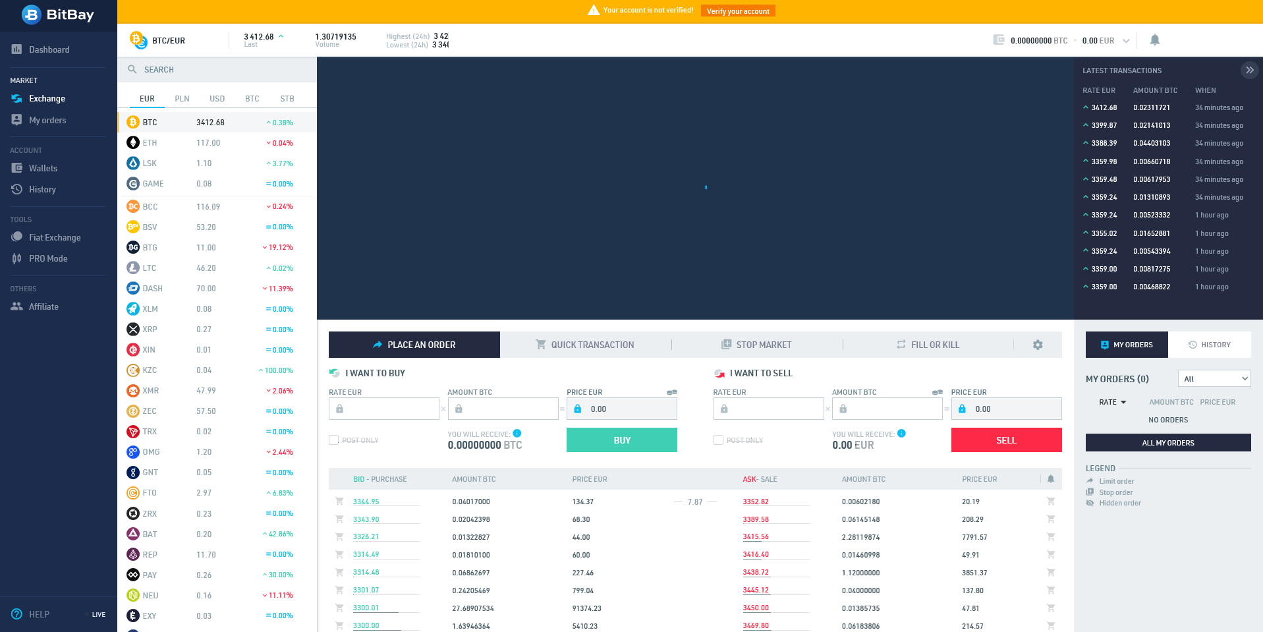The height and width of the screenshot is (632, 1263).
Task: Click bid price 3343.90
Action: (366, 519)
